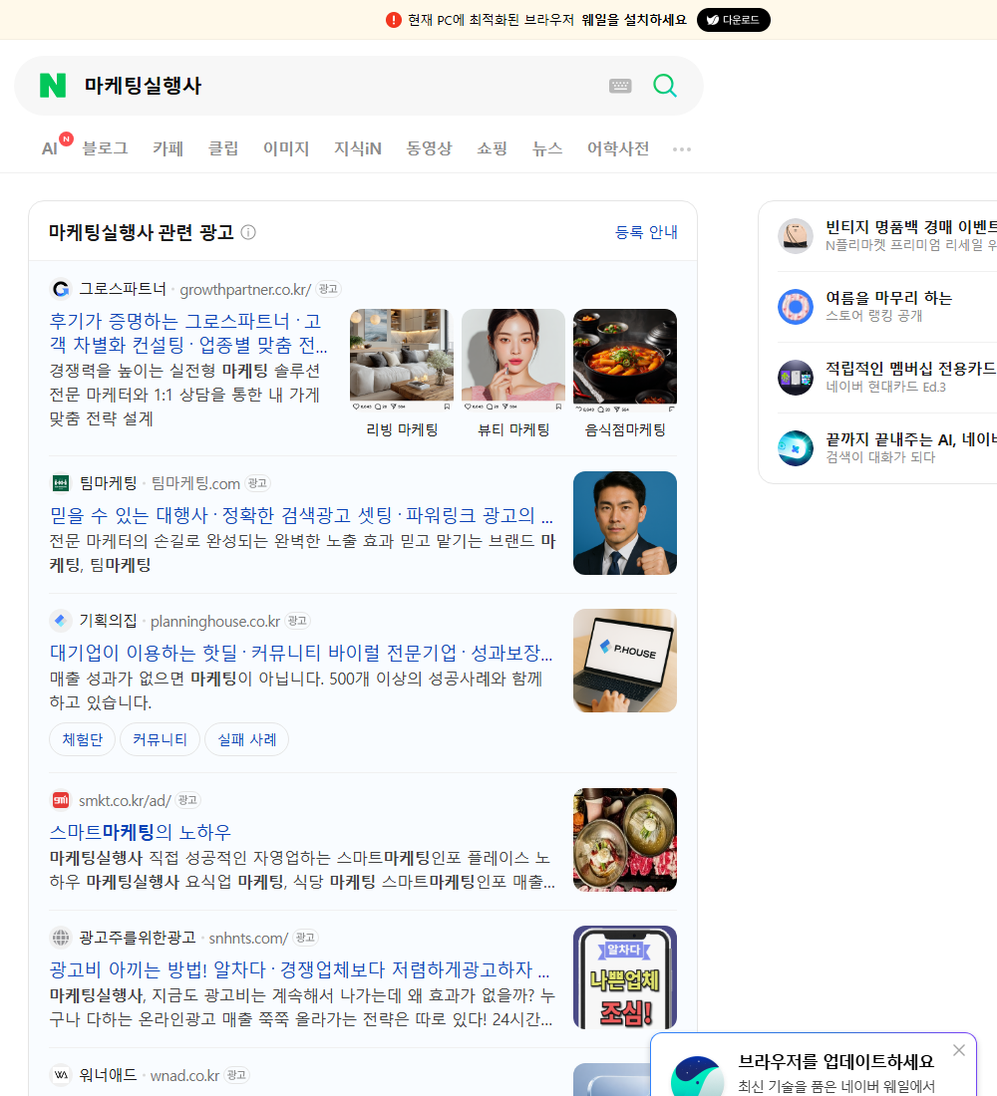This screenshot has height=1096, width=997.
Task: Click the 뷰티 마케팅 caption text
Action: [x=513, y=429]
